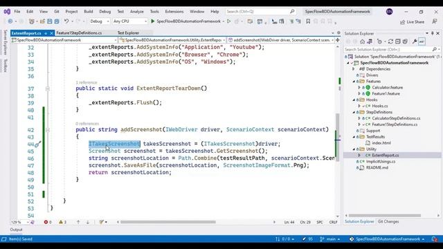Image resolution: width=443 pixels, height=249 pixels.
Task: Click the editor vertical scrollbar
Action: tap(338, 137)
